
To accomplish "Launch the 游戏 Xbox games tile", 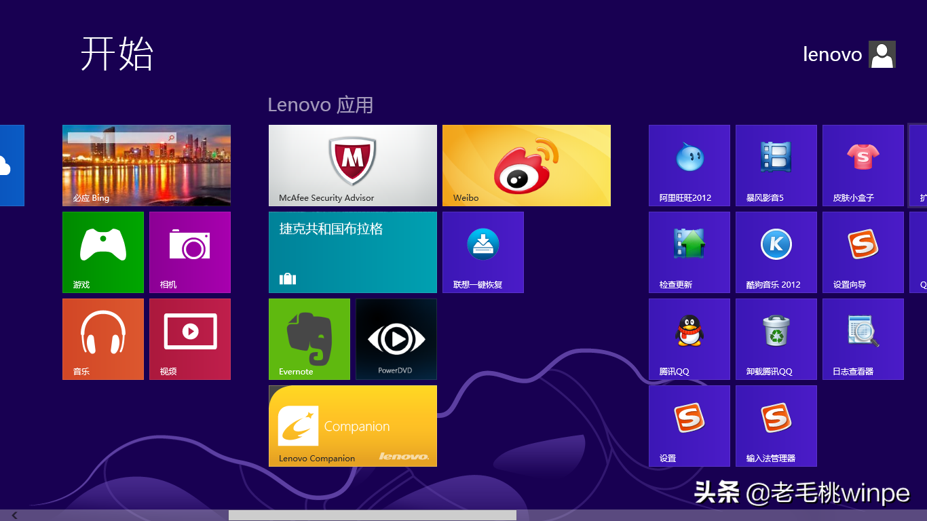I will click(x=103, y=252).
